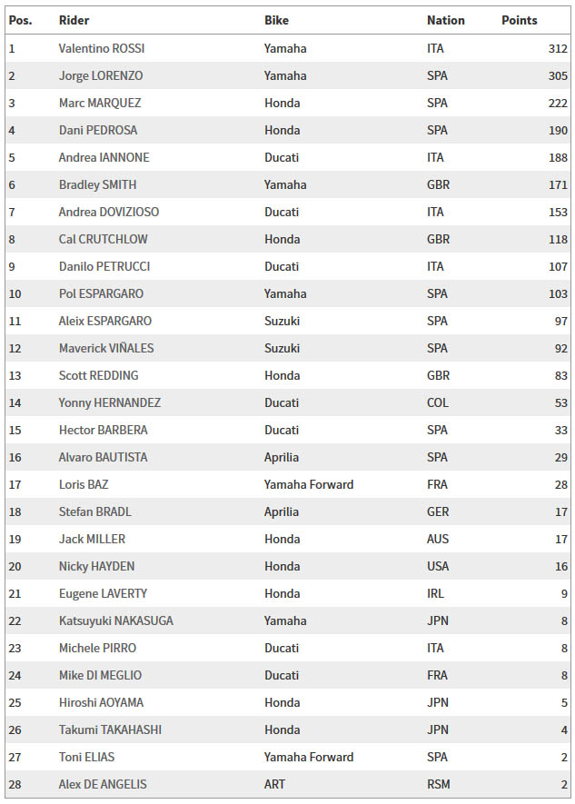The width and height of the screenshot is (575, 804).
Task: Click the Pos. column header
Action: pyautogui.click(x=20, y=21)
